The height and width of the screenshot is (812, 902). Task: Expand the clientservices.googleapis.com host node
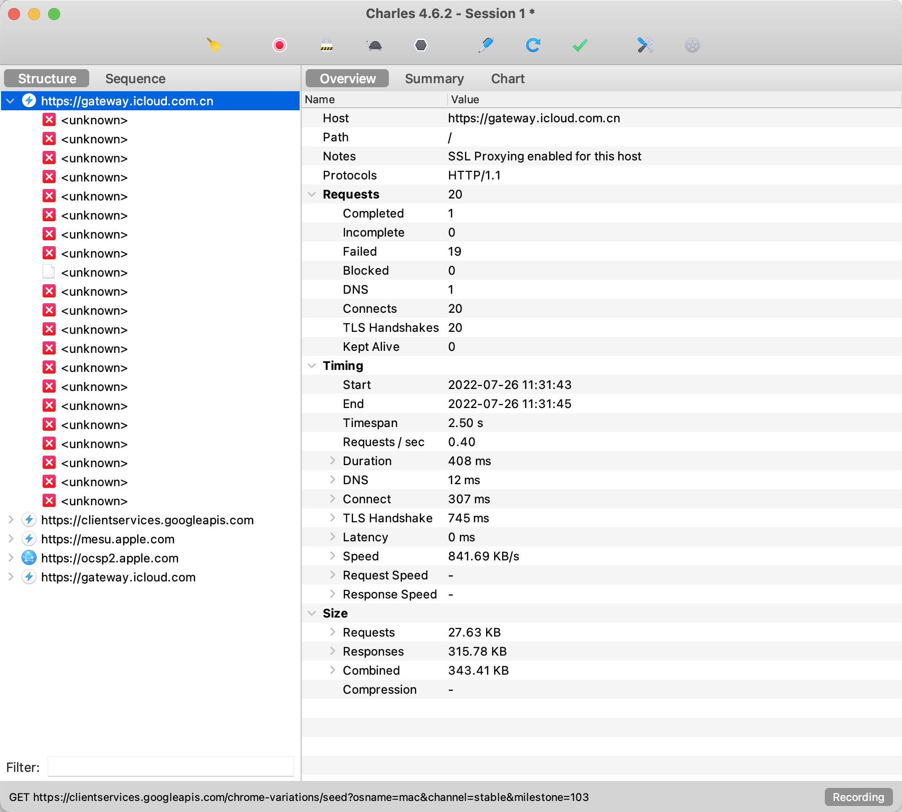pos(10,520)
